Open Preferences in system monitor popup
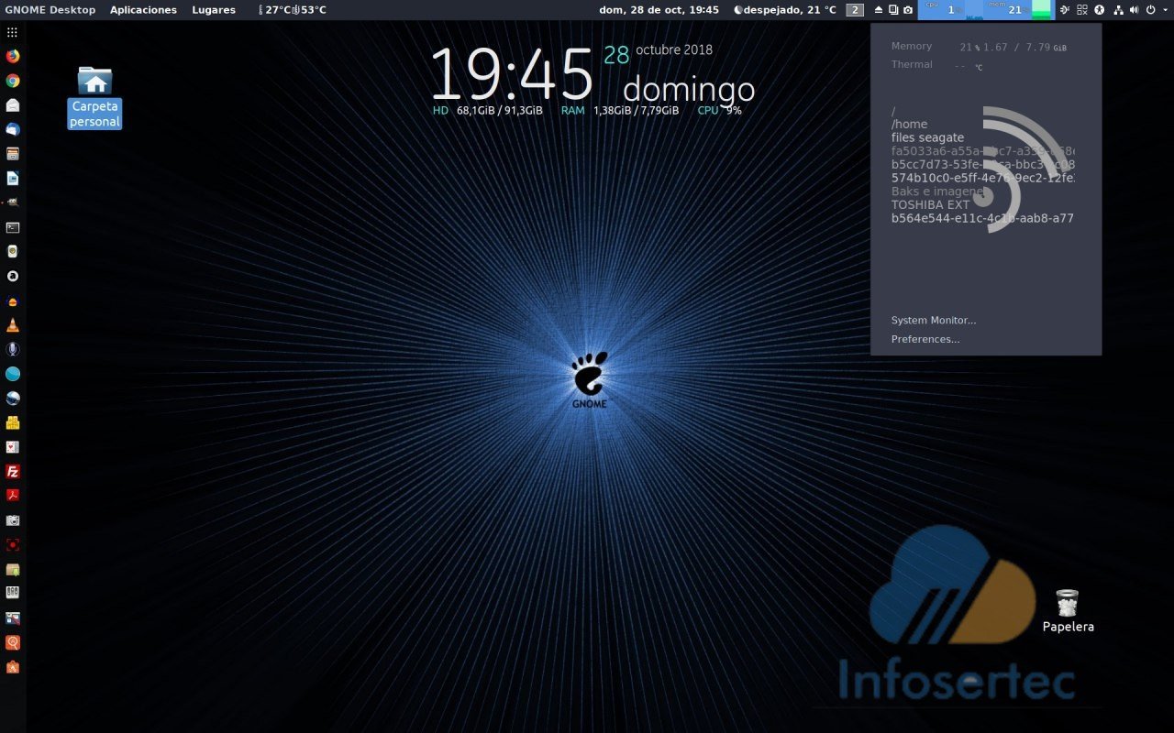 tap(925, 339)
